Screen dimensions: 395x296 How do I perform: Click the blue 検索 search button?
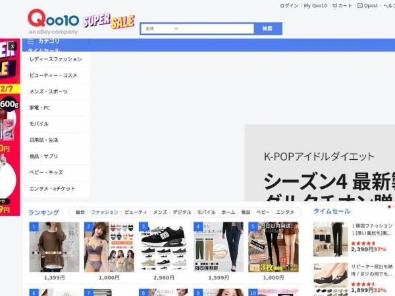coord(268,29)
